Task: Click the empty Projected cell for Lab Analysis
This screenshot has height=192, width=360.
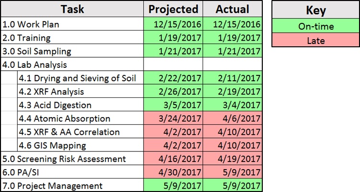Action: coord(173,64)
